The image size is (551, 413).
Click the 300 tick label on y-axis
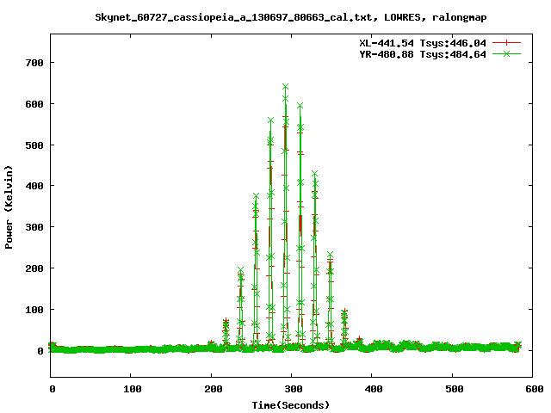35,227
